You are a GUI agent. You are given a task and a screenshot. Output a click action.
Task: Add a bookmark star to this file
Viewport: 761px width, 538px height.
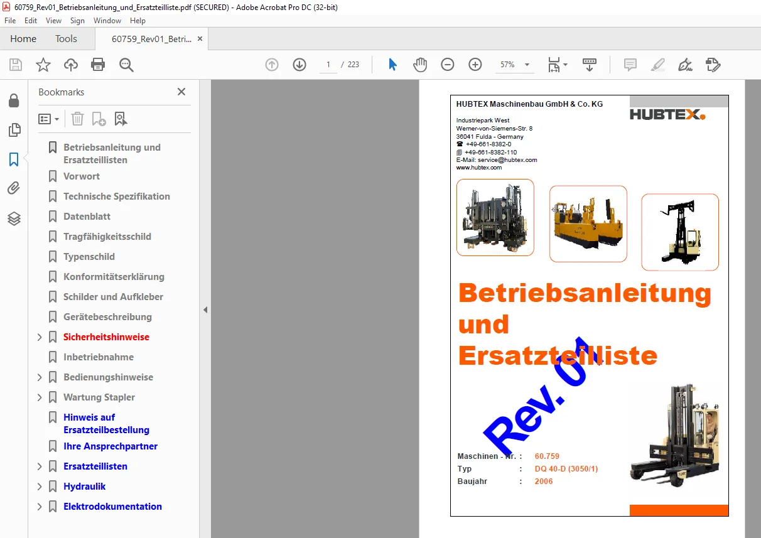[43, 65]
